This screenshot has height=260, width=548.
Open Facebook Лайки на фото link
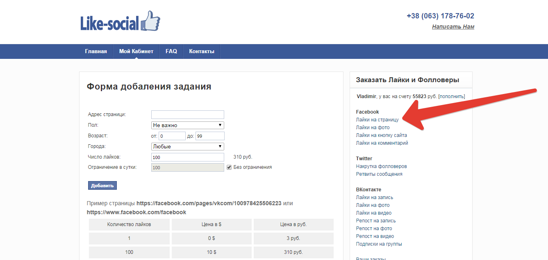[373, 128]
